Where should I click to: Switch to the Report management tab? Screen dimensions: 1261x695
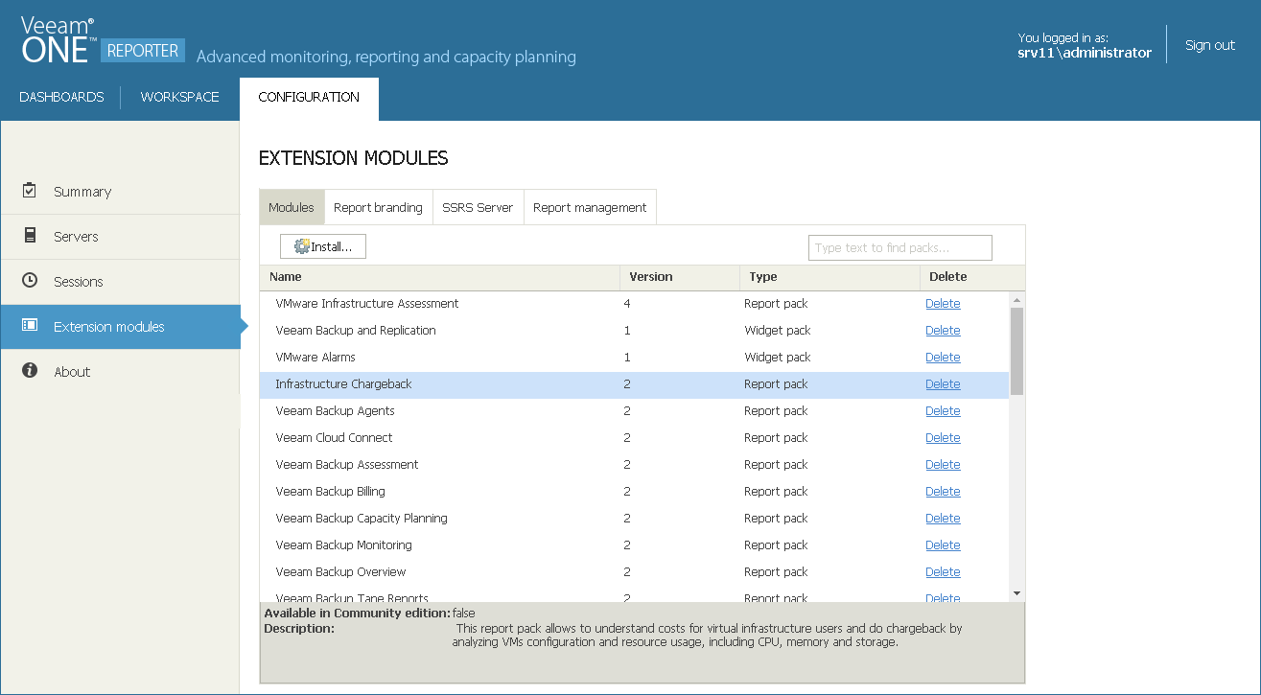[x=590, y=207]
